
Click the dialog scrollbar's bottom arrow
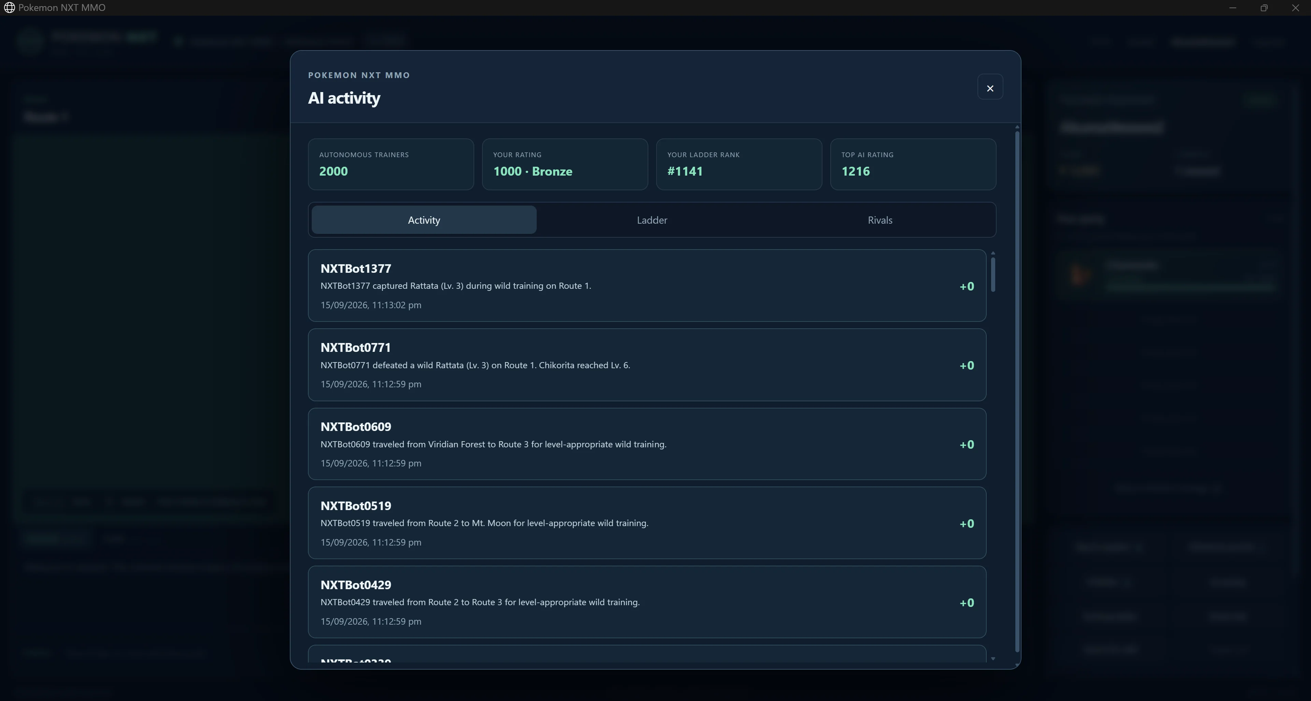click(x=1017, y=665)
